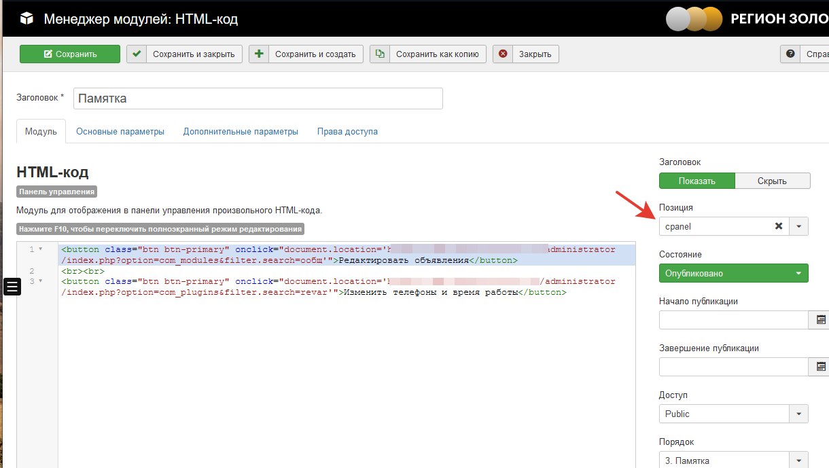
Task: Click the Сохранить и закрыть button
Action: tap(184, 54)
